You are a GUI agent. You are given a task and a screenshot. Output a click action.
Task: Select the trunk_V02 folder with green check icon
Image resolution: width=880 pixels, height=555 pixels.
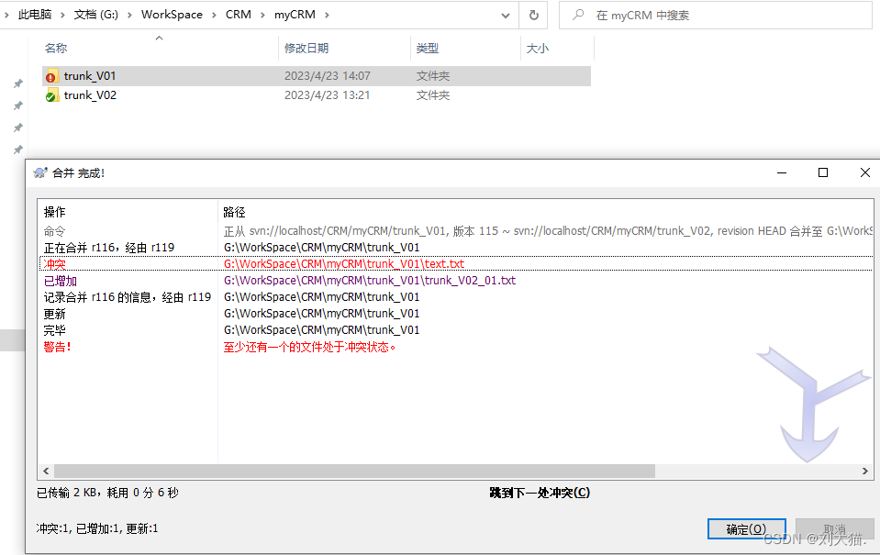coord(316,95)
